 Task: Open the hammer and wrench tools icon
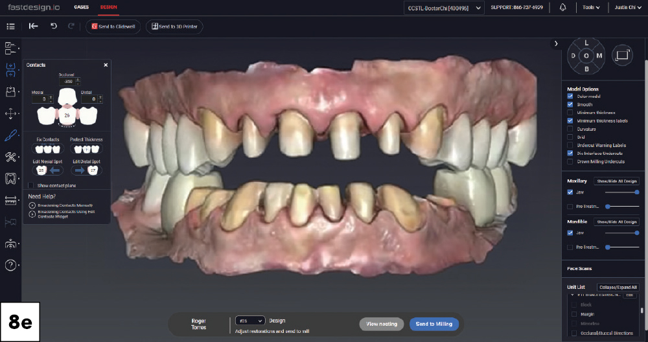click(x=10, y=157)
